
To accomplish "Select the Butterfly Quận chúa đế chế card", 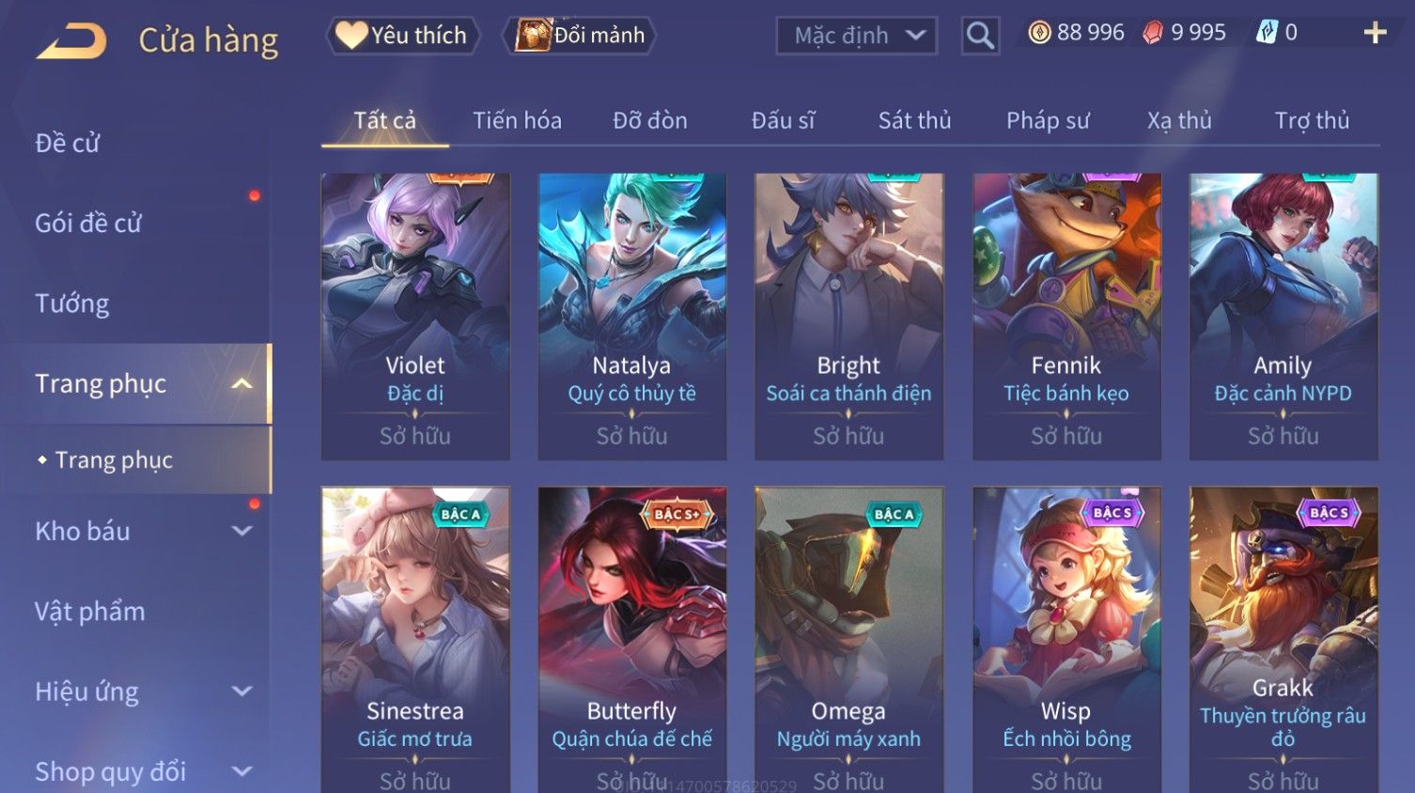I will (x=631, y=639).
